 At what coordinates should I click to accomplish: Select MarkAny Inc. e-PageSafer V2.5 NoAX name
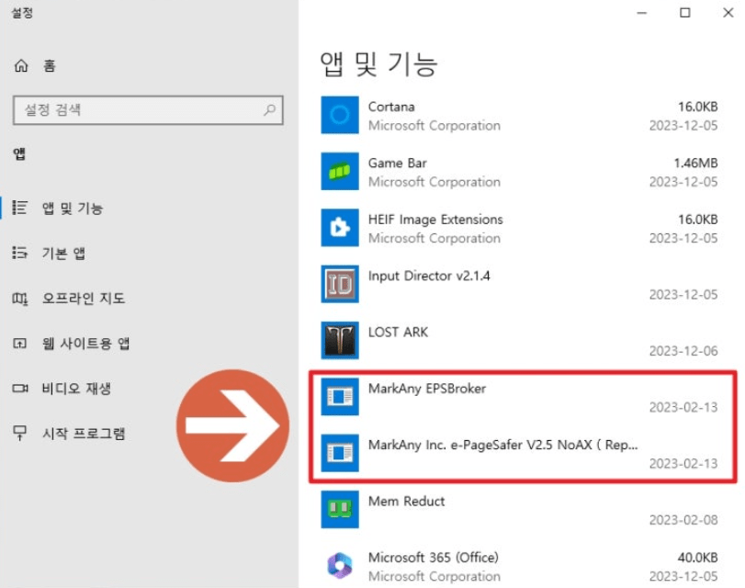click(503, 445)
